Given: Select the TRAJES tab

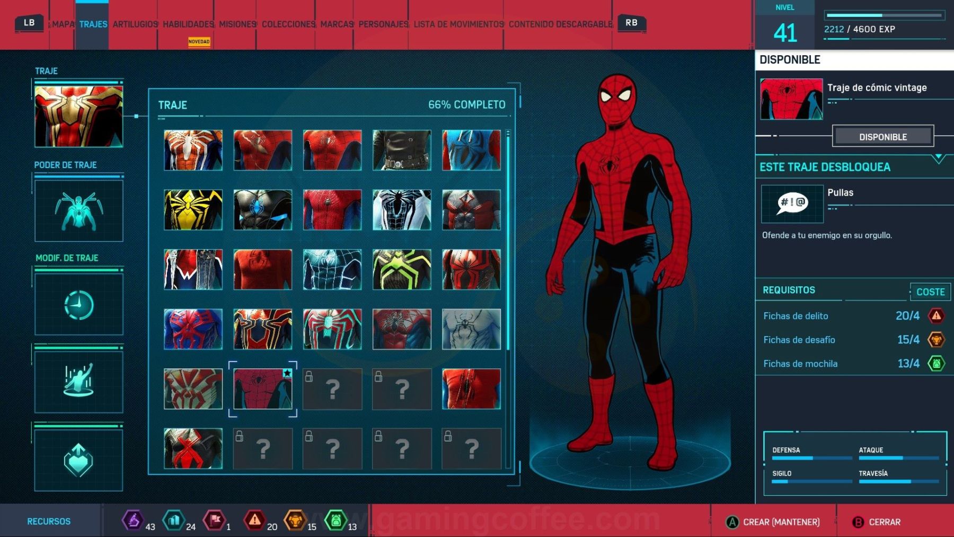Looking at the screenshot, I should (x=93, y=24).
